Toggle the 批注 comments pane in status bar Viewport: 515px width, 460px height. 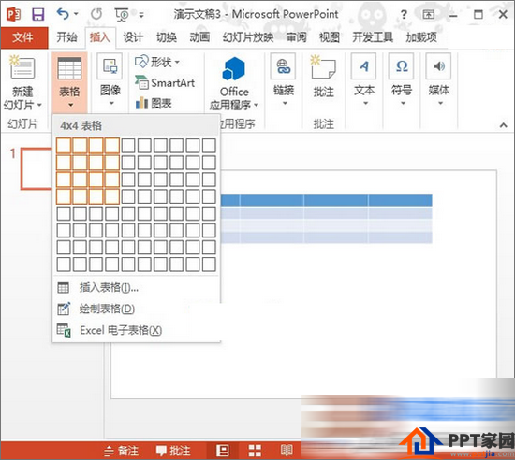(x=173, y=451)
